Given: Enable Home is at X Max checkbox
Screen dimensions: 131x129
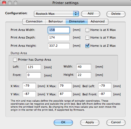Looking at the screenshot, I should tap(87, 30).
